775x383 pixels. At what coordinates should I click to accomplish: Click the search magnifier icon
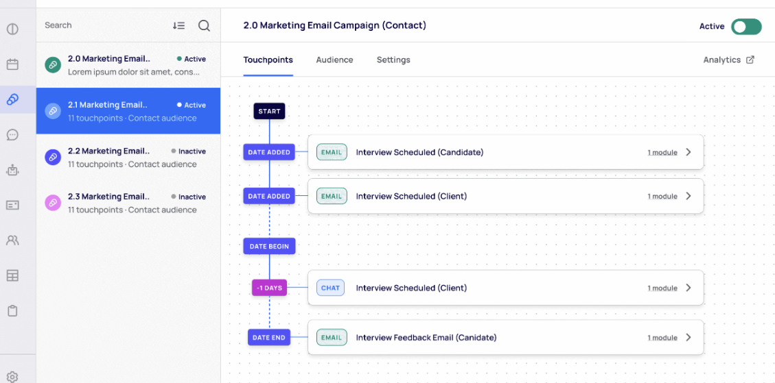(204, 25)
